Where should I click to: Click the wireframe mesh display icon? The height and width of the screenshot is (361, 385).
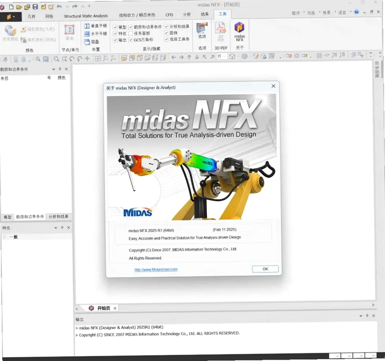(x=244, y=56)
